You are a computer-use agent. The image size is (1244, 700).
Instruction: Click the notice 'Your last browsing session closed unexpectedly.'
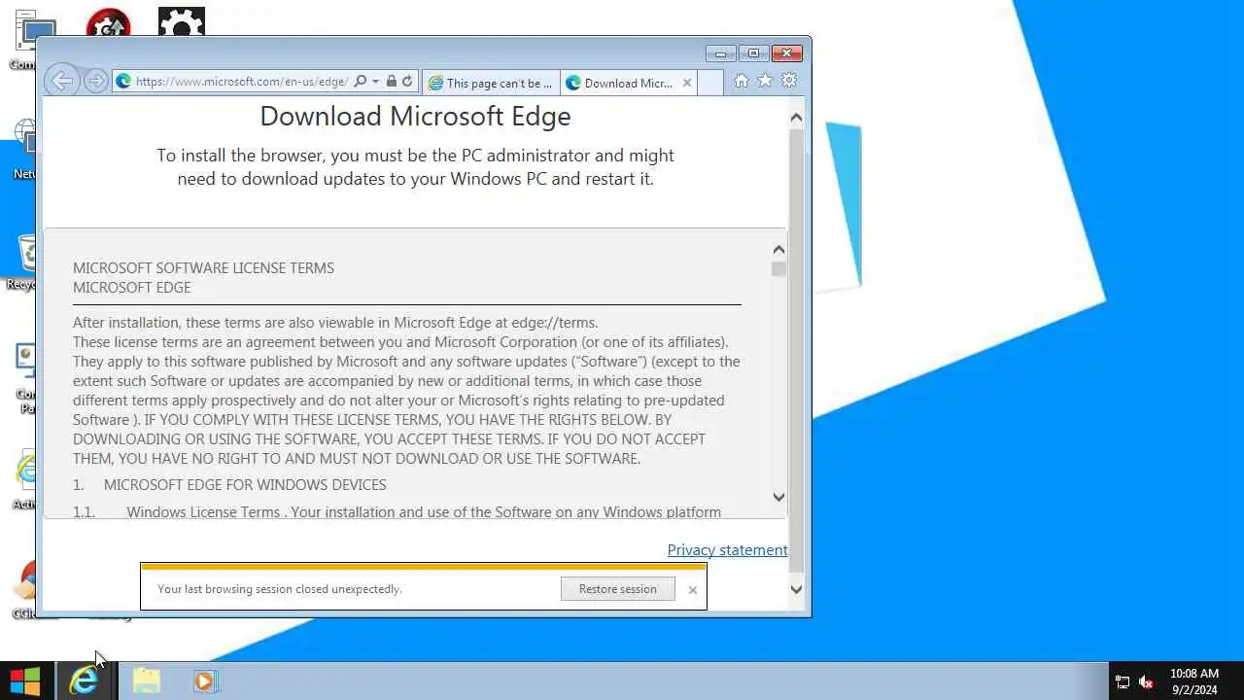pyautogui.click(x=280, y=589)
